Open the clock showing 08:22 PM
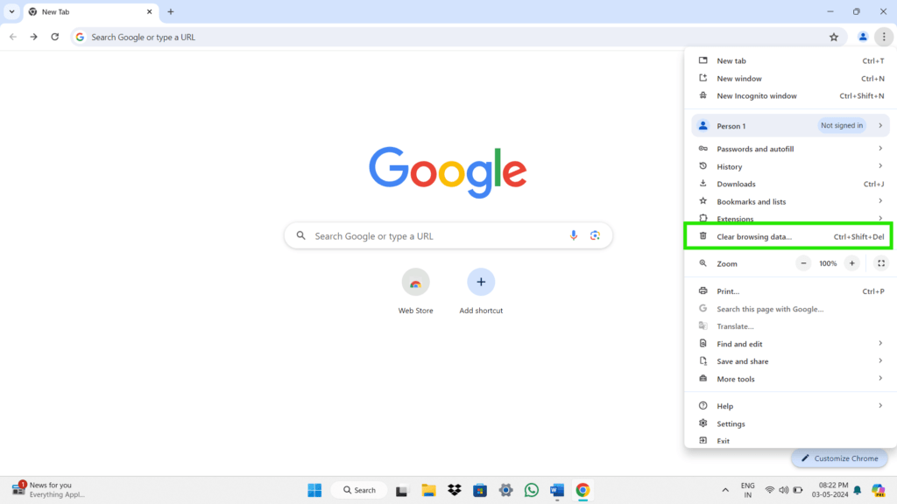This screenshot has width=897, height=504. point(830,490)
